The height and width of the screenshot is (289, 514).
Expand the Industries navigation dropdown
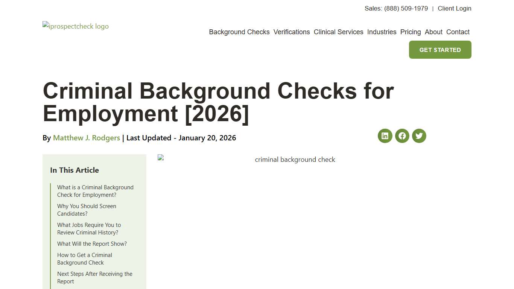pyautogui.click(x=382, y=32)
